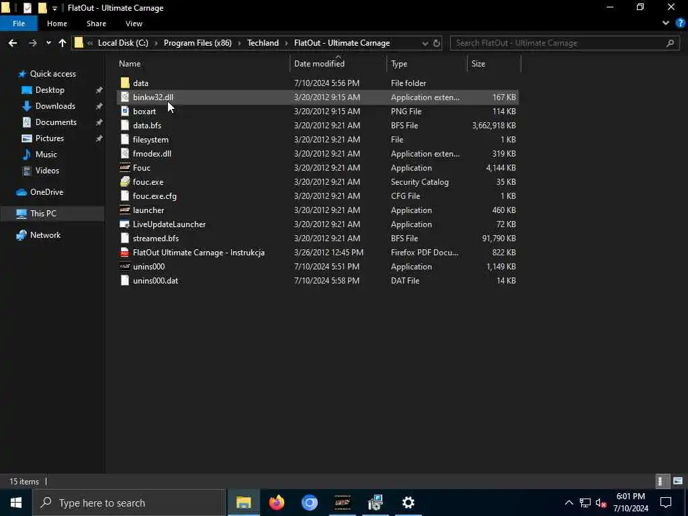
Task: Expand the address bar history dropdown
Action: click(x=425, y=43)
